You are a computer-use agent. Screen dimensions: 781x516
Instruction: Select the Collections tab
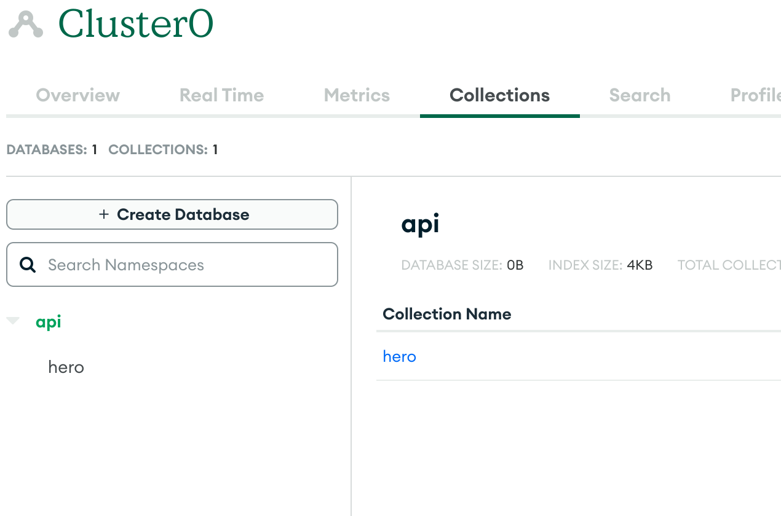click(x=499, y=95)
